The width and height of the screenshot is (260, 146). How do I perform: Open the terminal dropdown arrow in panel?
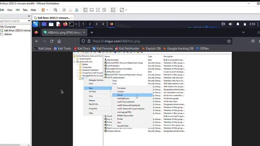(x=76, y=24)
